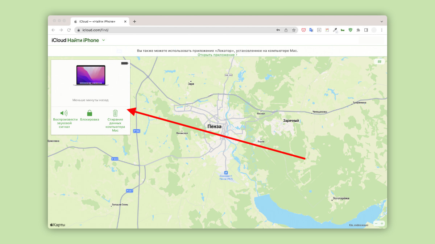Open the map type switcher icon
The image size is (435, 244).
(x=379, y=62)
